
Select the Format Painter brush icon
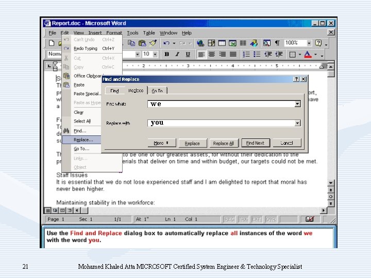click(153, 43)
